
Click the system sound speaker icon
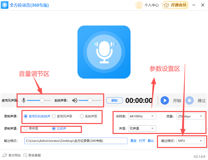pos(75,101)
